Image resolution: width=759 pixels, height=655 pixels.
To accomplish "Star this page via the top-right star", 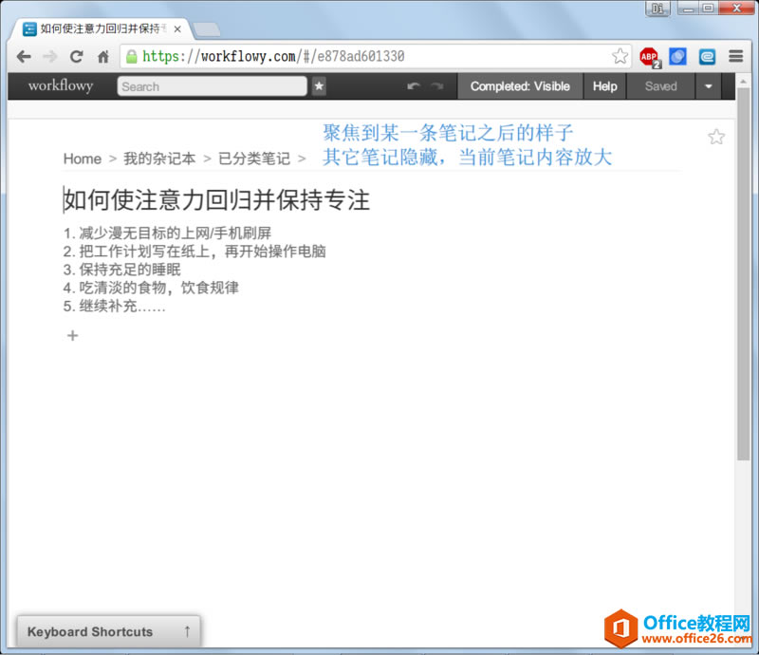I will coord(716,137).
